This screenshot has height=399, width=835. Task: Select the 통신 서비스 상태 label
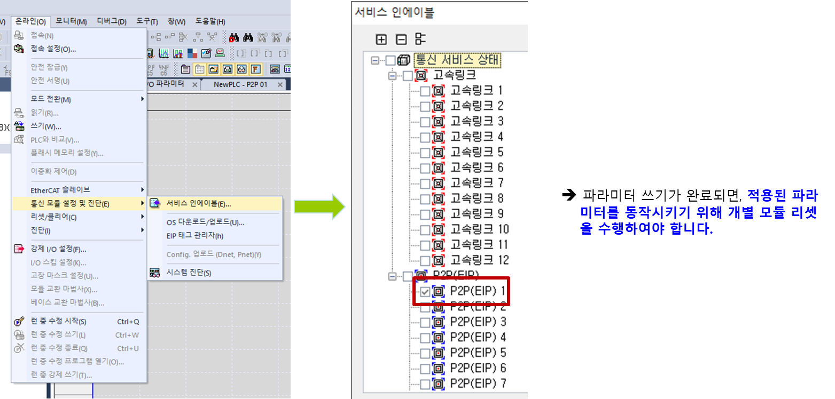(x=457, y=60)
